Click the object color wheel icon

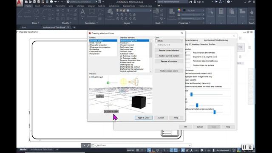coord(179,10)
